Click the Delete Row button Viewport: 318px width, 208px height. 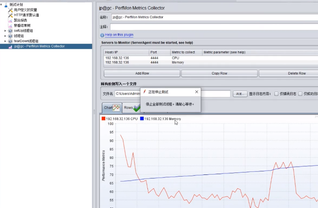[288, 73]
